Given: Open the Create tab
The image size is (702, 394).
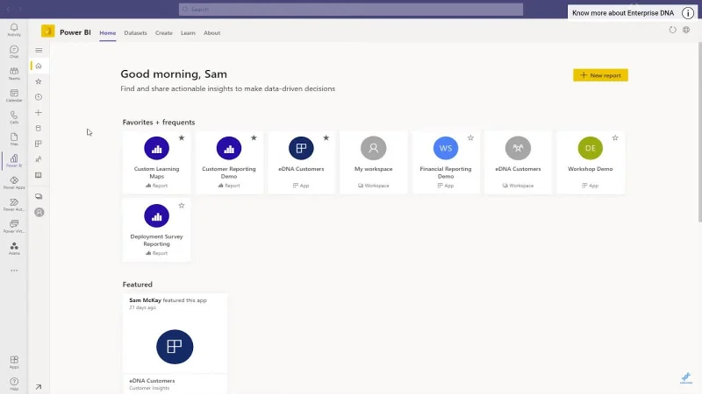Looking at the screenshot, I should (164, 32).
